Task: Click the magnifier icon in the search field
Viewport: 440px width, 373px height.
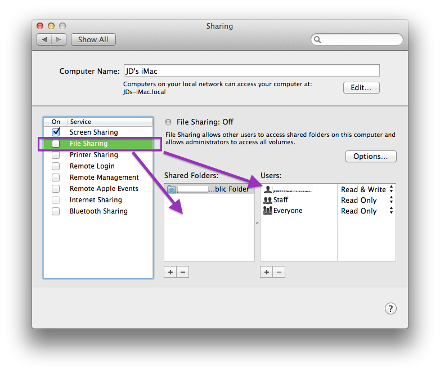Action: (317, 39)
